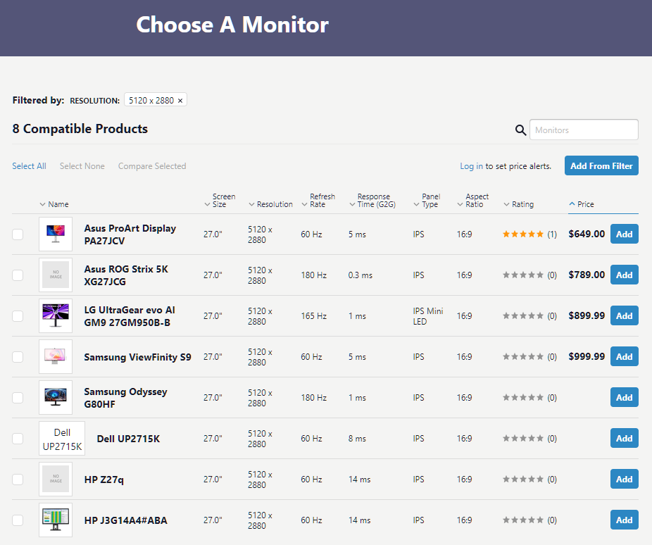652x545 pixels.
Task: Add the HP J3G14A4#ABA monitor
Action: click(x=624, y=520)
